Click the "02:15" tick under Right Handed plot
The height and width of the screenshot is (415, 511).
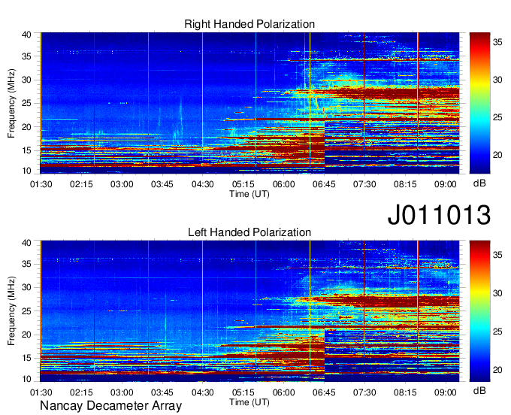[81, 184]
